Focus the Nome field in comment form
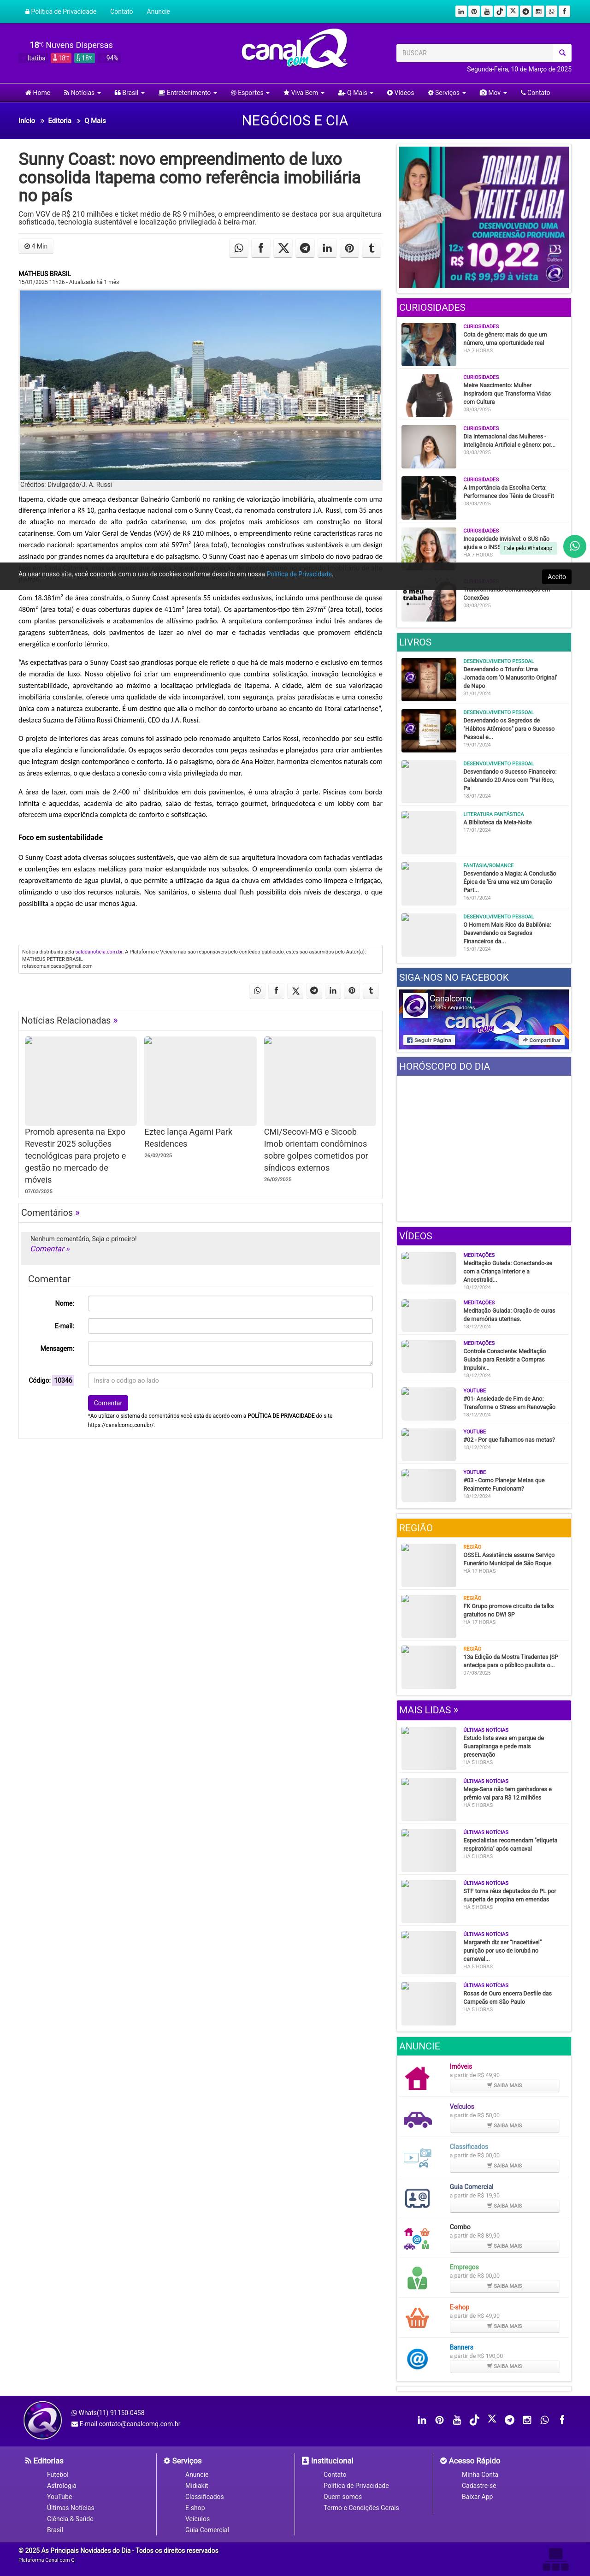The height and width of the screenshot is (2576, 590). point(230,1303)
